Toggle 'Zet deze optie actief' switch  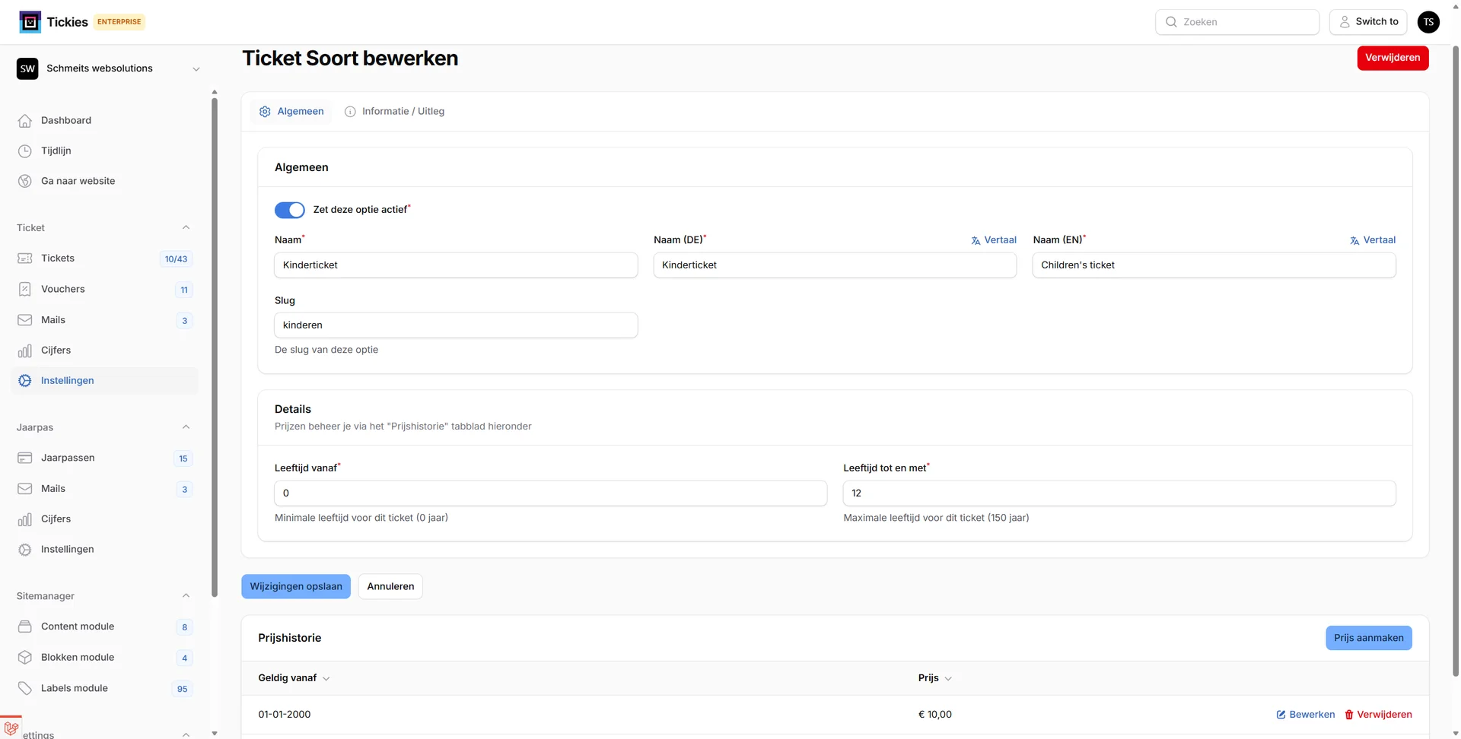pyautogui.click(x=289, y=210)
